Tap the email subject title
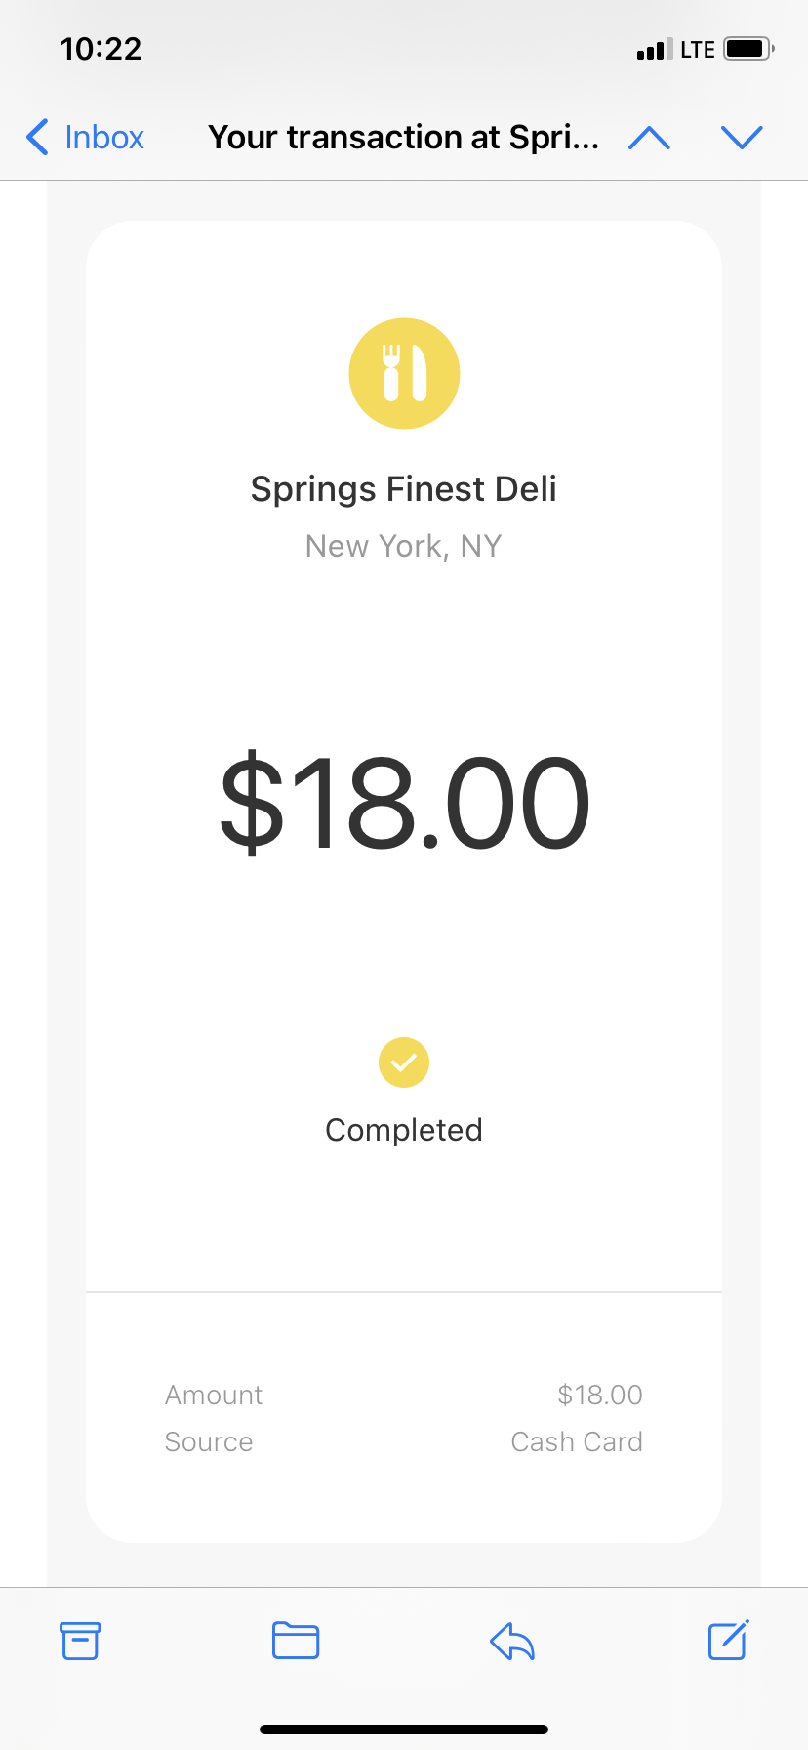 point(403,138)
